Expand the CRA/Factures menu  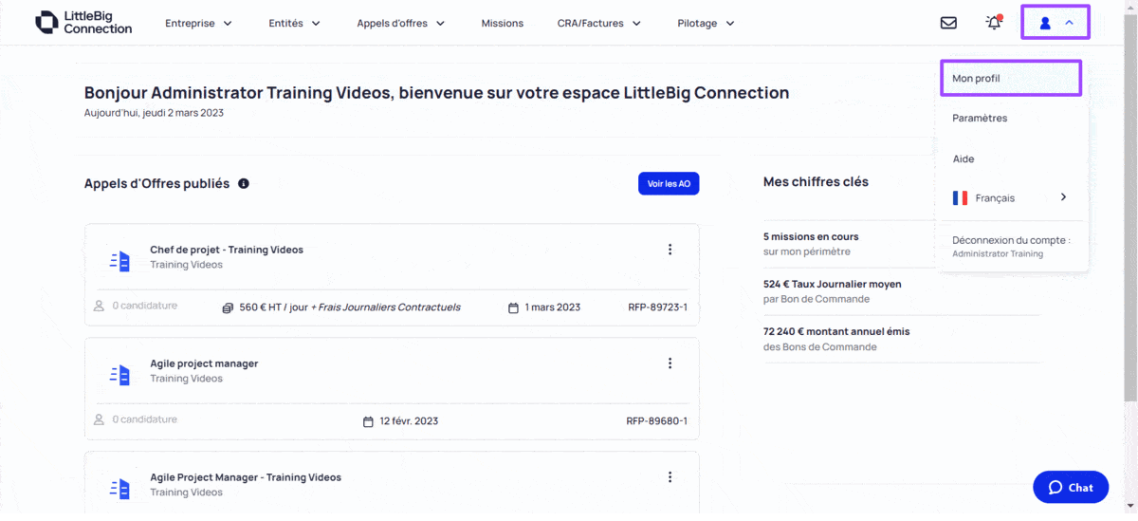pos(599,23)
